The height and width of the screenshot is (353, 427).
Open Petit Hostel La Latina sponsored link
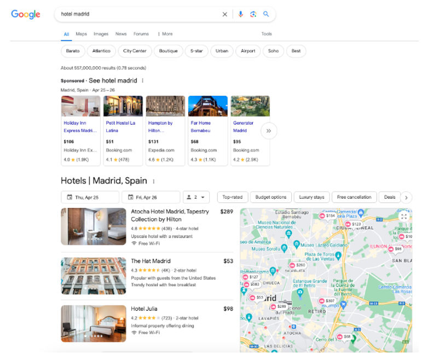pyautogui.click(x=120, y=127)
